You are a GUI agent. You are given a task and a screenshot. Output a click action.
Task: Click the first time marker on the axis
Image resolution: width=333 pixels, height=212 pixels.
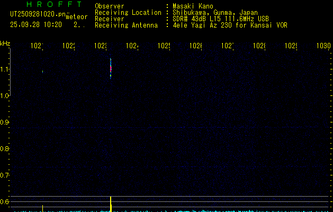pos(37,46)
